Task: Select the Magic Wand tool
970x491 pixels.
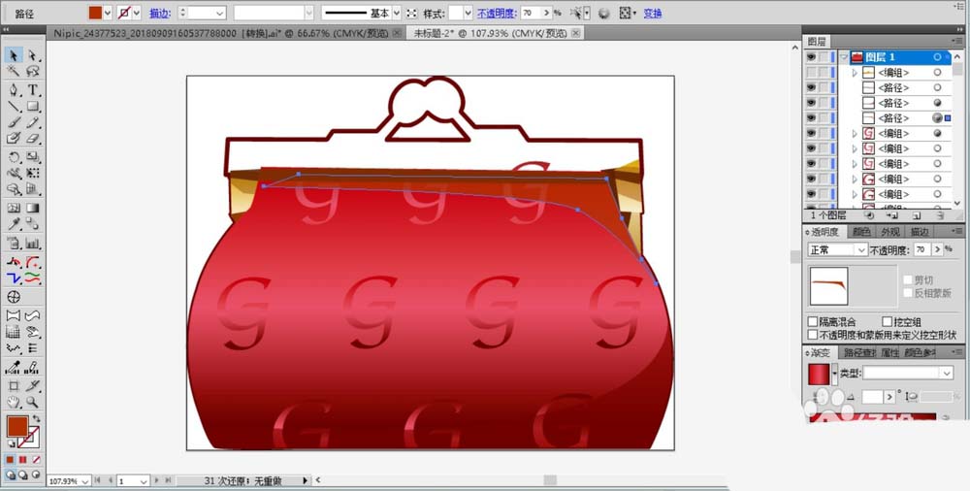Action: pyautogui.click(x=14, y=71)
